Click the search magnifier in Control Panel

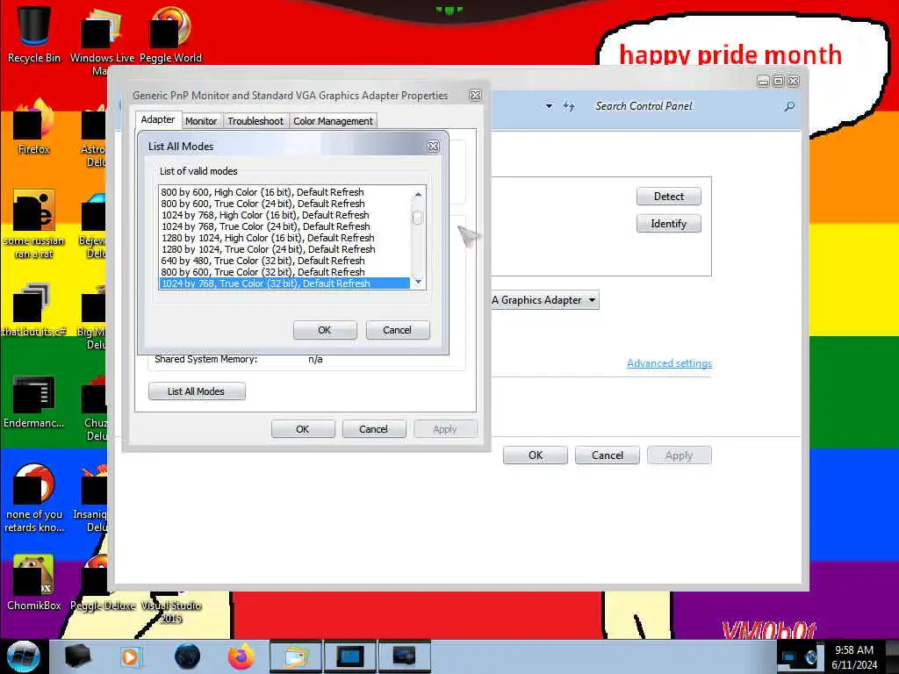789,106
